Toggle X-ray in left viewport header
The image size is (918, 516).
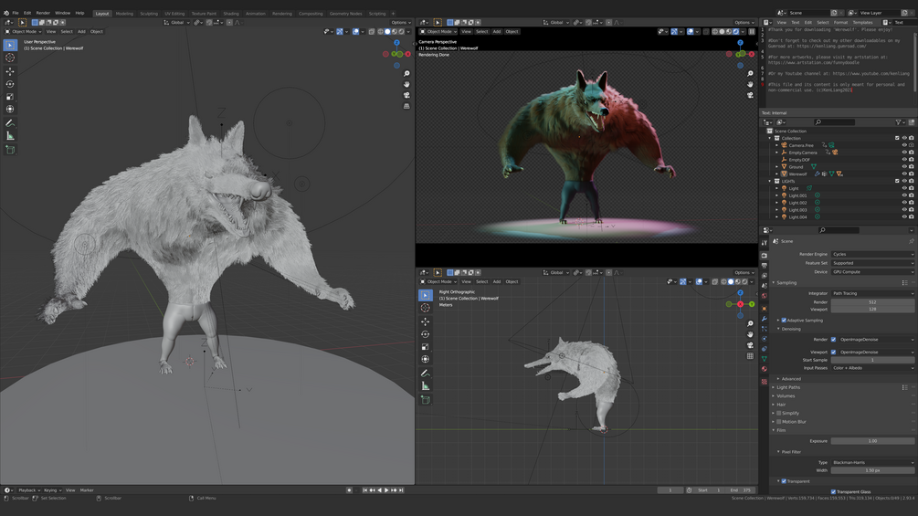pos(371,32)
